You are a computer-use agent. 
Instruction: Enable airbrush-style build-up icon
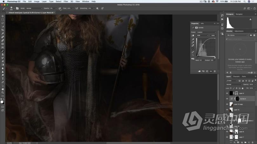[77, 8]
